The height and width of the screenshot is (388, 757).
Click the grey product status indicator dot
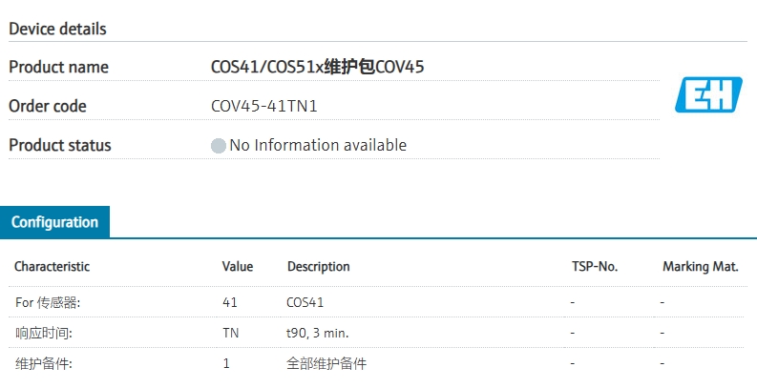click(219, 146)
